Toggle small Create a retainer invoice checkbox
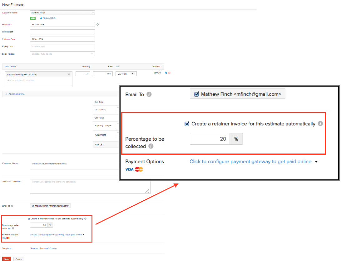Viewport: 356px width, 261px height. [x=29, y=219]
